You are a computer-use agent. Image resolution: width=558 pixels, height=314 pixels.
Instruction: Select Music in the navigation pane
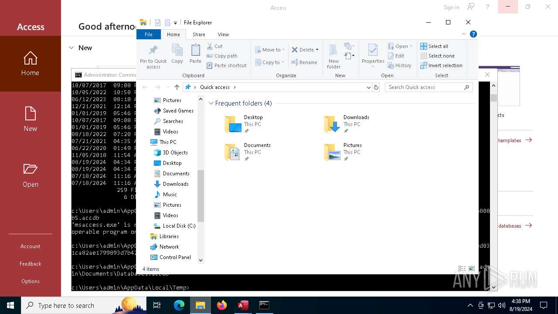(165, 195)
